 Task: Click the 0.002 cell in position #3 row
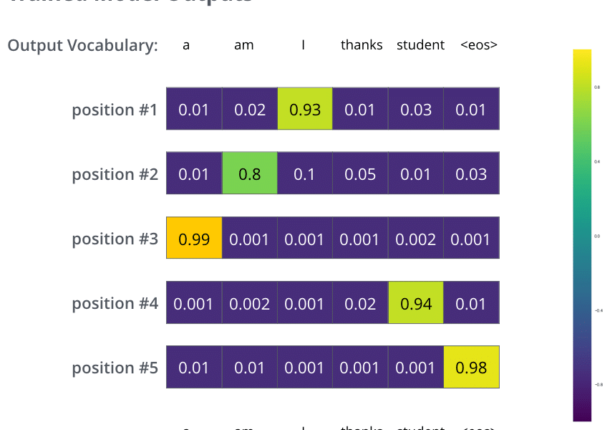click(x=416, y=238)
